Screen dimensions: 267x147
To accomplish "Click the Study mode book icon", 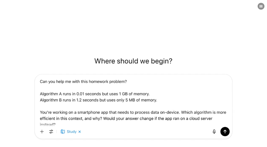I will click(63, 131).
